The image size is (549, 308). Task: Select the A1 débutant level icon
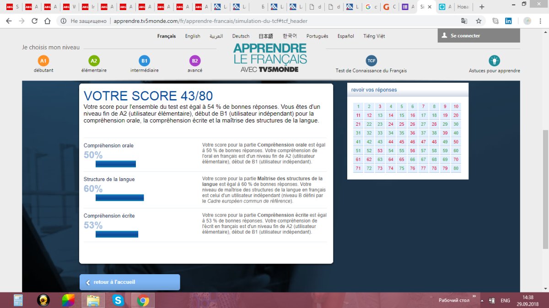click(43, 61)
